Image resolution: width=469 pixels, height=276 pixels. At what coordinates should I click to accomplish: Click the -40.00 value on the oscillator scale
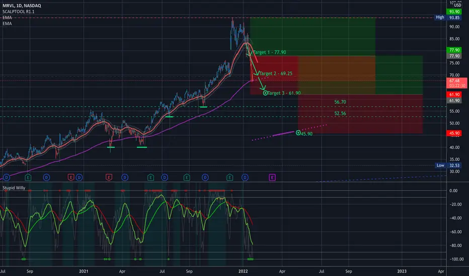[x=455, y=218]
